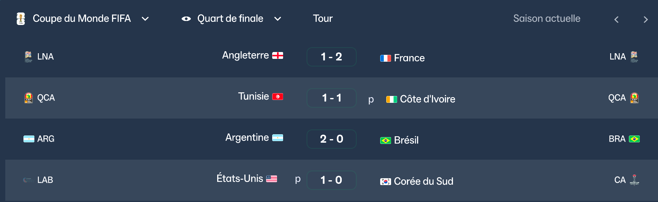
Task: Click the Tunisia flag icon
Action: [277, 97]
